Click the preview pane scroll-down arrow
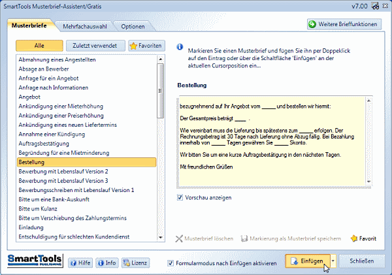 point(368,182)
